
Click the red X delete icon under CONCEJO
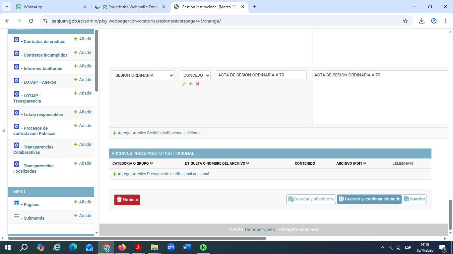pyautogui.click(x=198, y=84)
